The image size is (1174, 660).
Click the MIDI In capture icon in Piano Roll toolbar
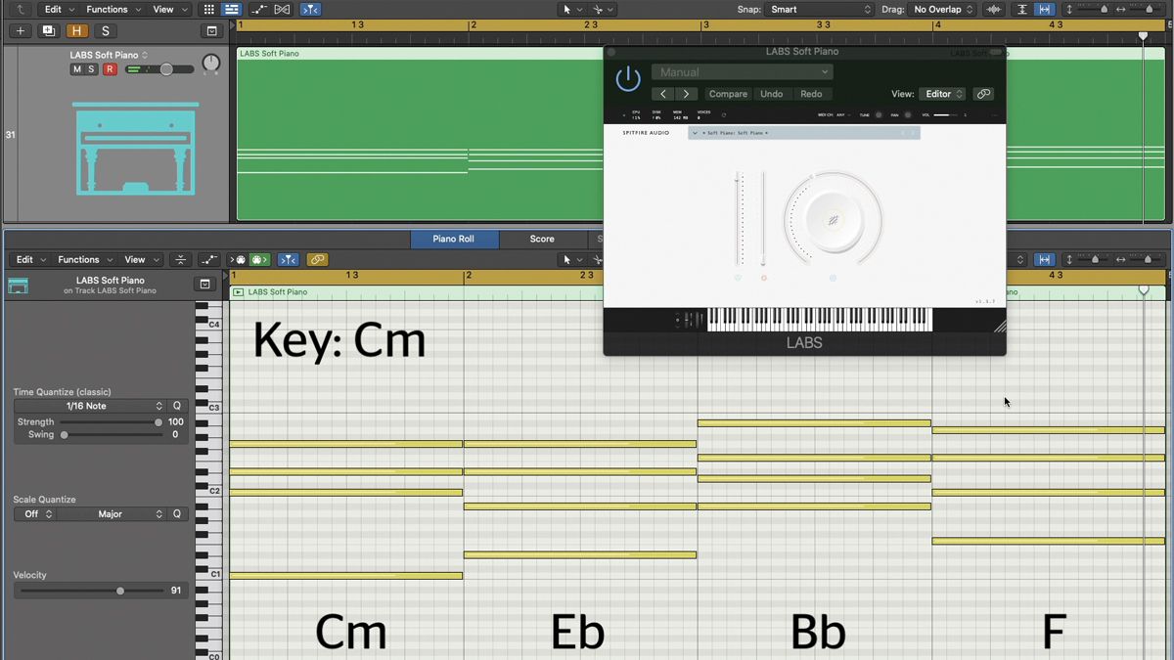[238, 259]
